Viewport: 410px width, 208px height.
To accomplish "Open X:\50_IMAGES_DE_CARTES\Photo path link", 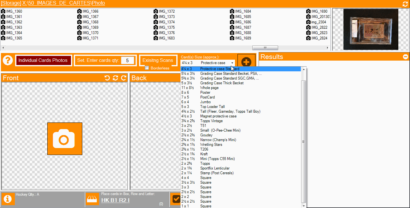I will coord(64,3).
